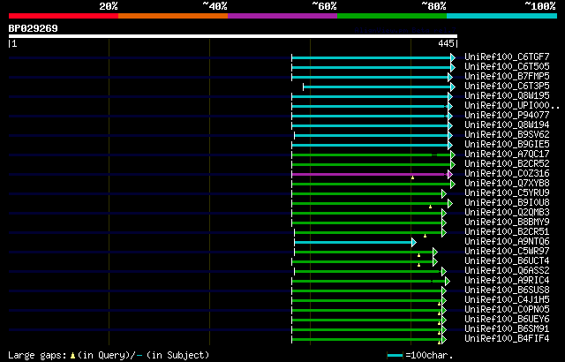565x362 pixels.
Task: Click the yellow query gap marker under B2CR51
Action: pyautogui.click(x=426, y=236)
